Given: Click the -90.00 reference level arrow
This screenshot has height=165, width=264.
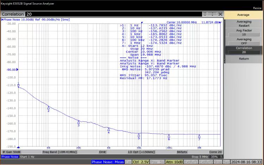Looking at the screenshot, I should pos(17,69).
